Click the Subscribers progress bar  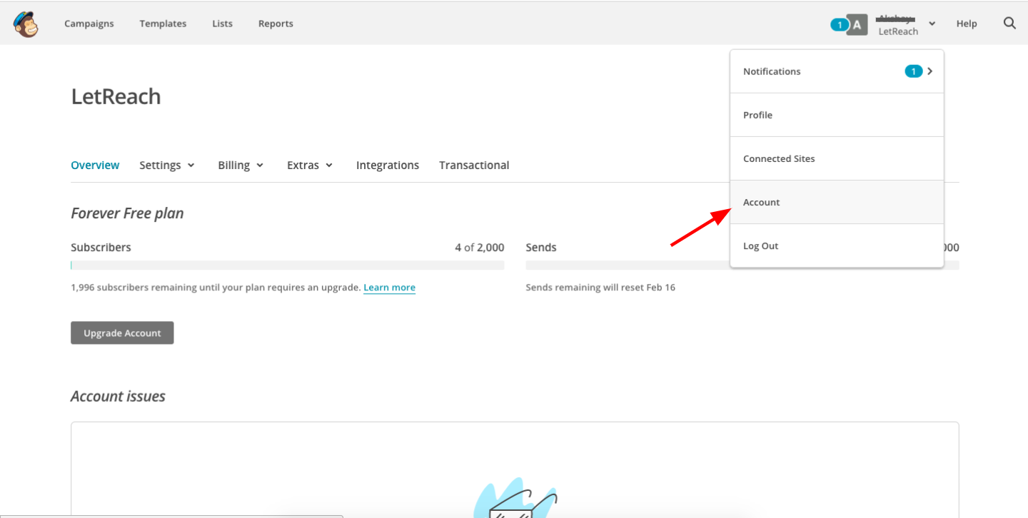coord(288,265)
